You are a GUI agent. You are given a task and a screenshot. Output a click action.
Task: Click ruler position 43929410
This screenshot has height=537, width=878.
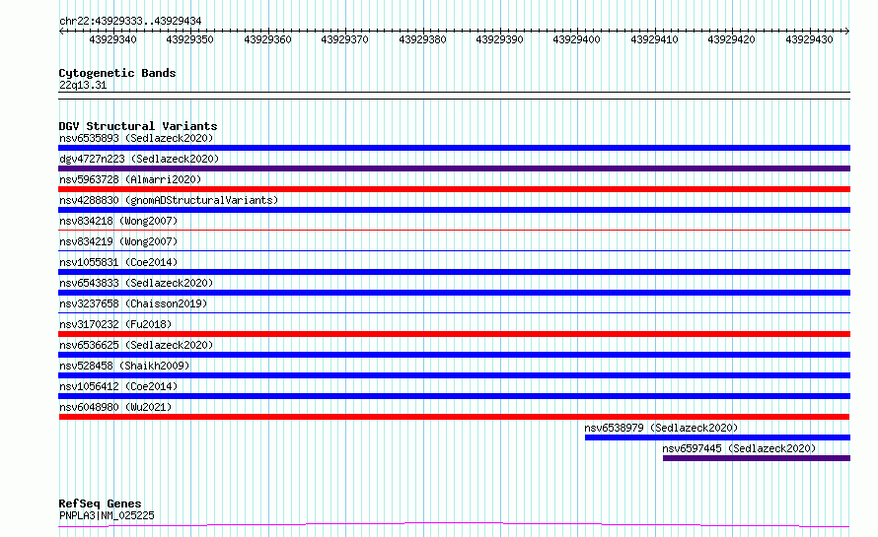(655, 39)
